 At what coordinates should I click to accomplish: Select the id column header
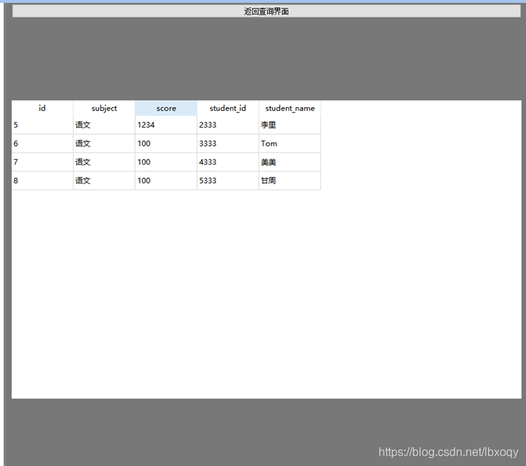pos(42,108)
